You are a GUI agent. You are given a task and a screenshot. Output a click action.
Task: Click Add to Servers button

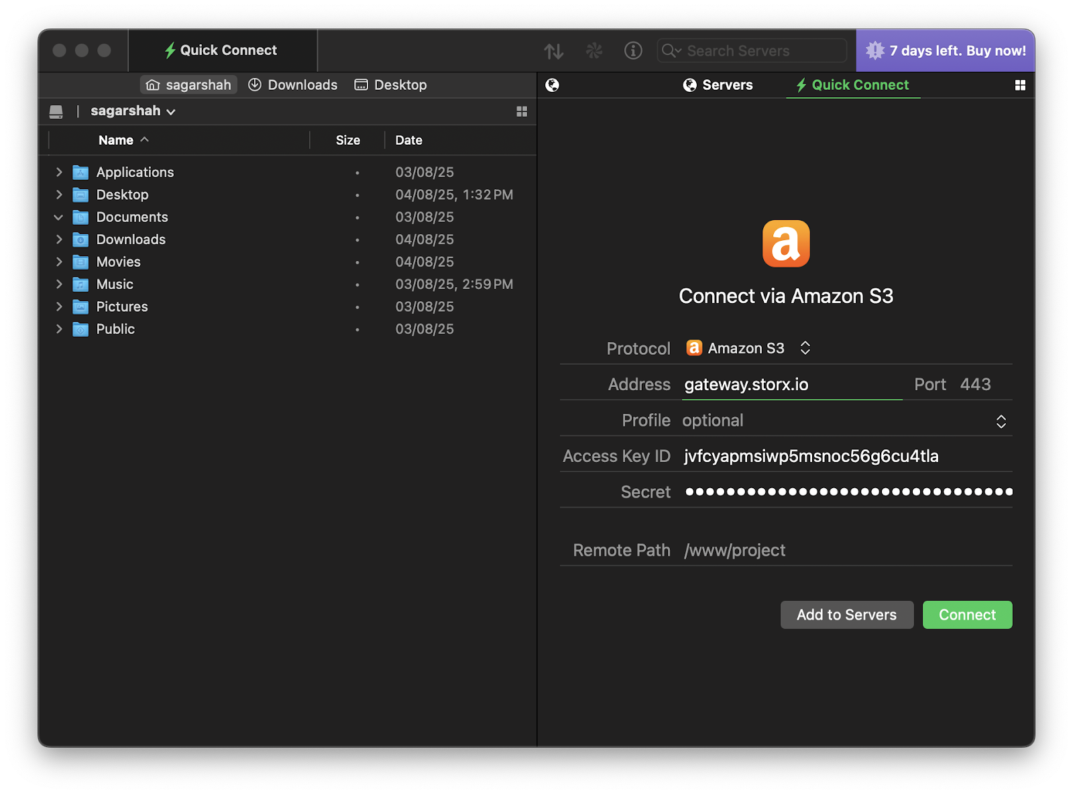(x=846, y=615)
